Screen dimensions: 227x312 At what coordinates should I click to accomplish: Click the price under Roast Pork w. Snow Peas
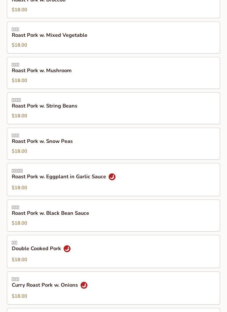pyautogui.click(x=19, y=151)
